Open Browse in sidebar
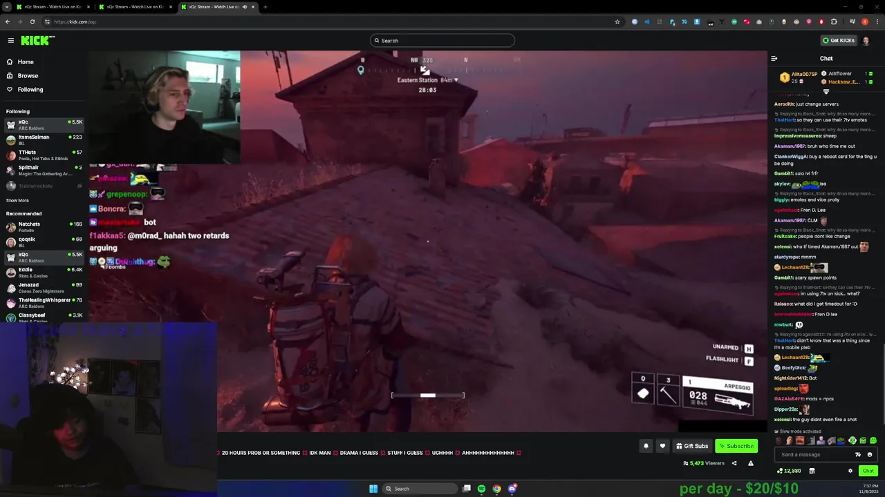The image size is (885, 497). [28, 76]
